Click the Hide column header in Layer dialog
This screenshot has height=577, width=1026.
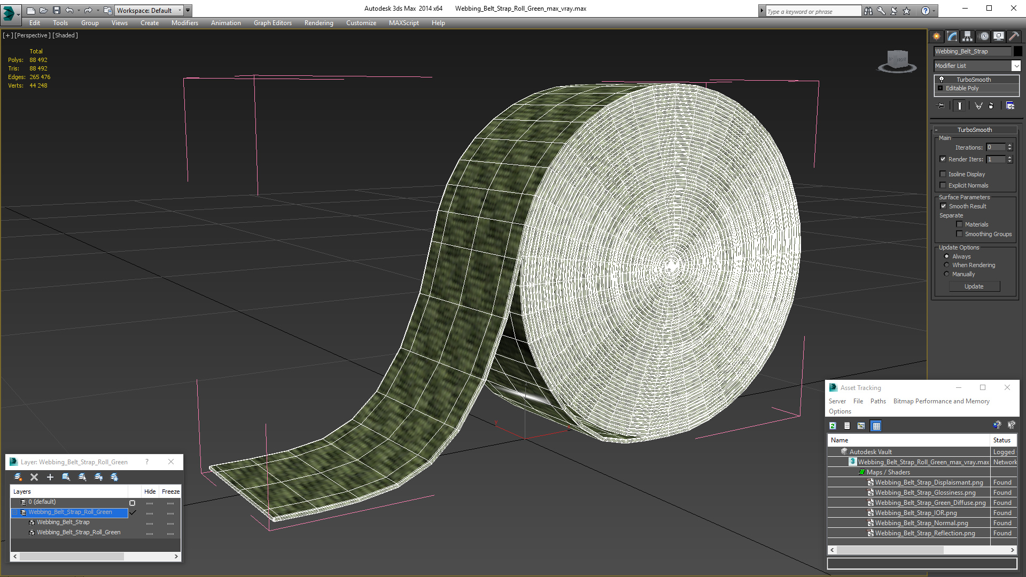coord(150,492)
